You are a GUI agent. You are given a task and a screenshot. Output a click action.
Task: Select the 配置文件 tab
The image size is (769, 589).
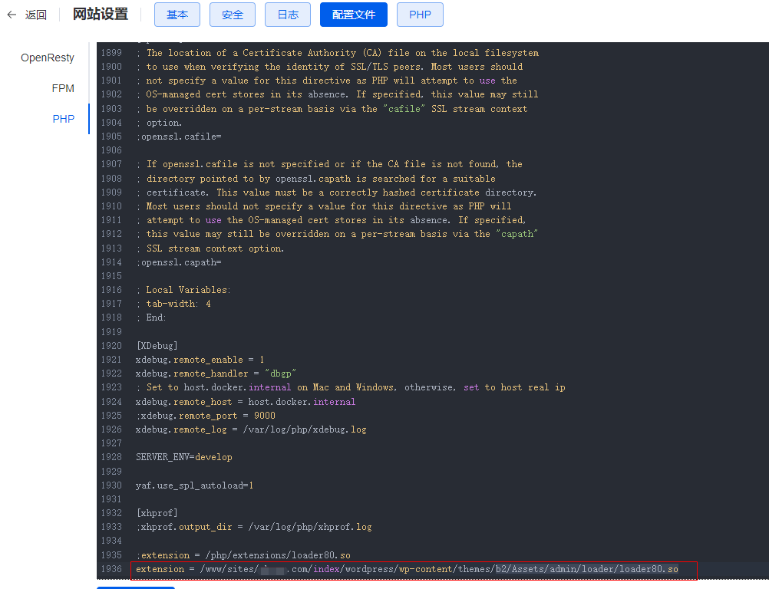(x=353, y=15)
